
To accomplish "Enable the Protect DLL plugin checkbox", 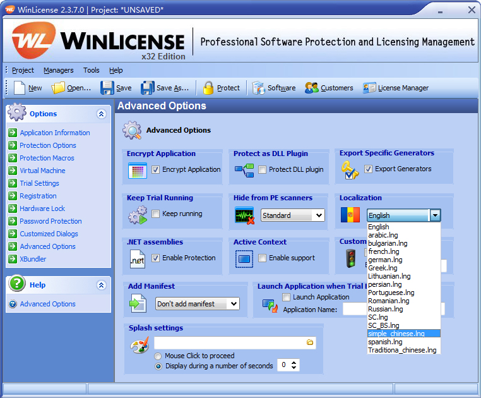I will (262, 169).
